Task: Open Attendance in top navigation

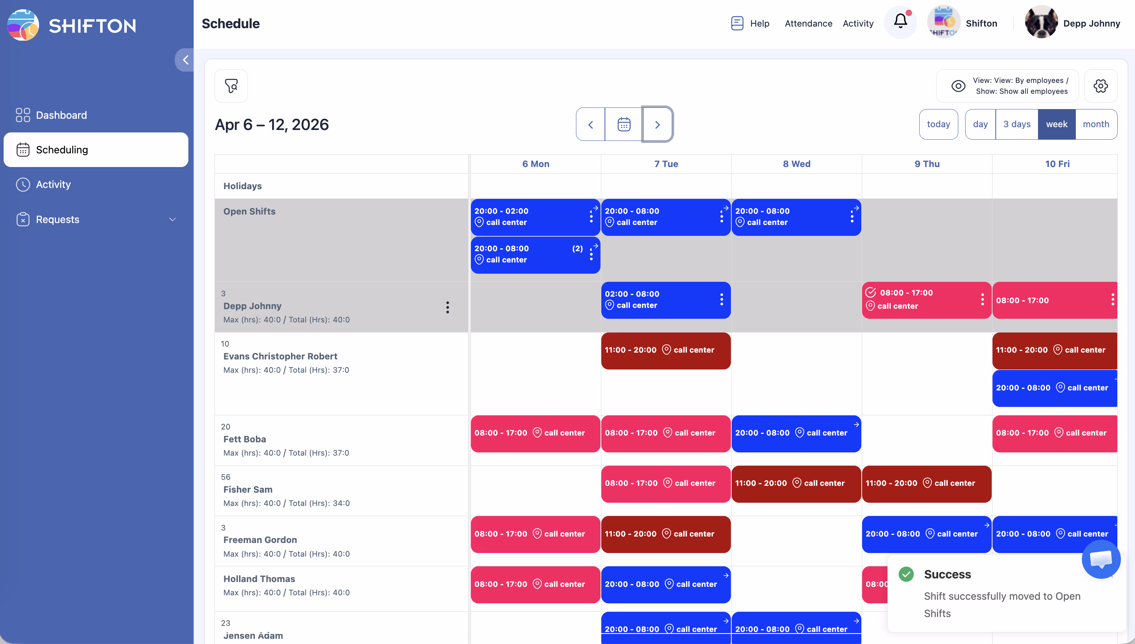Action: point(808,23)
